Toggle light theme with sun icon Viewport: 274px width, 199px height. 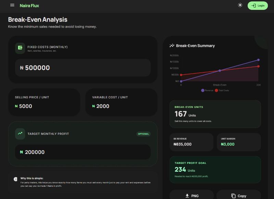coord(240,5)
